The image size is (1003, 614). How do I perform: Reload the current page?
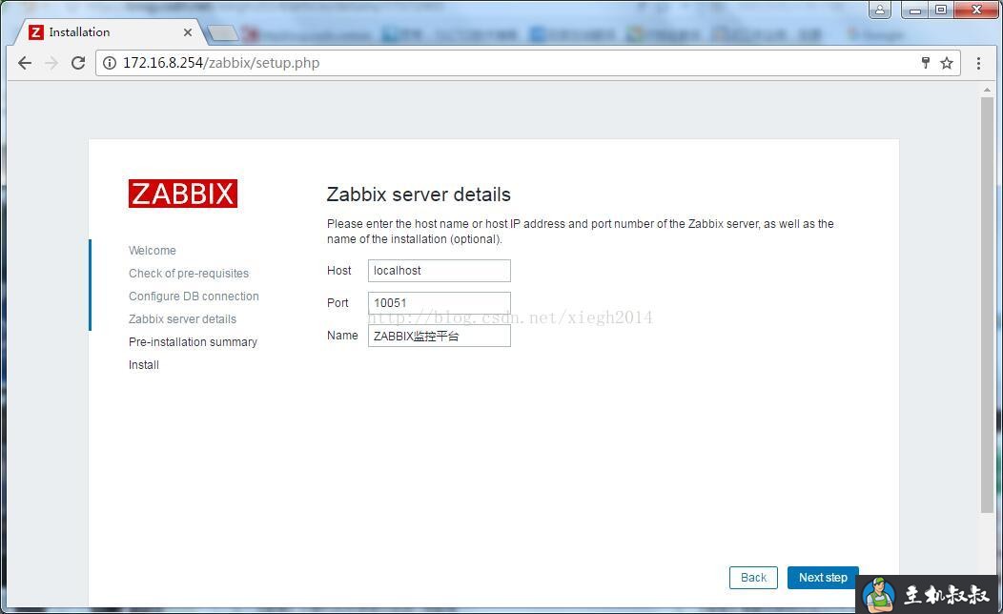pos(78,63)
